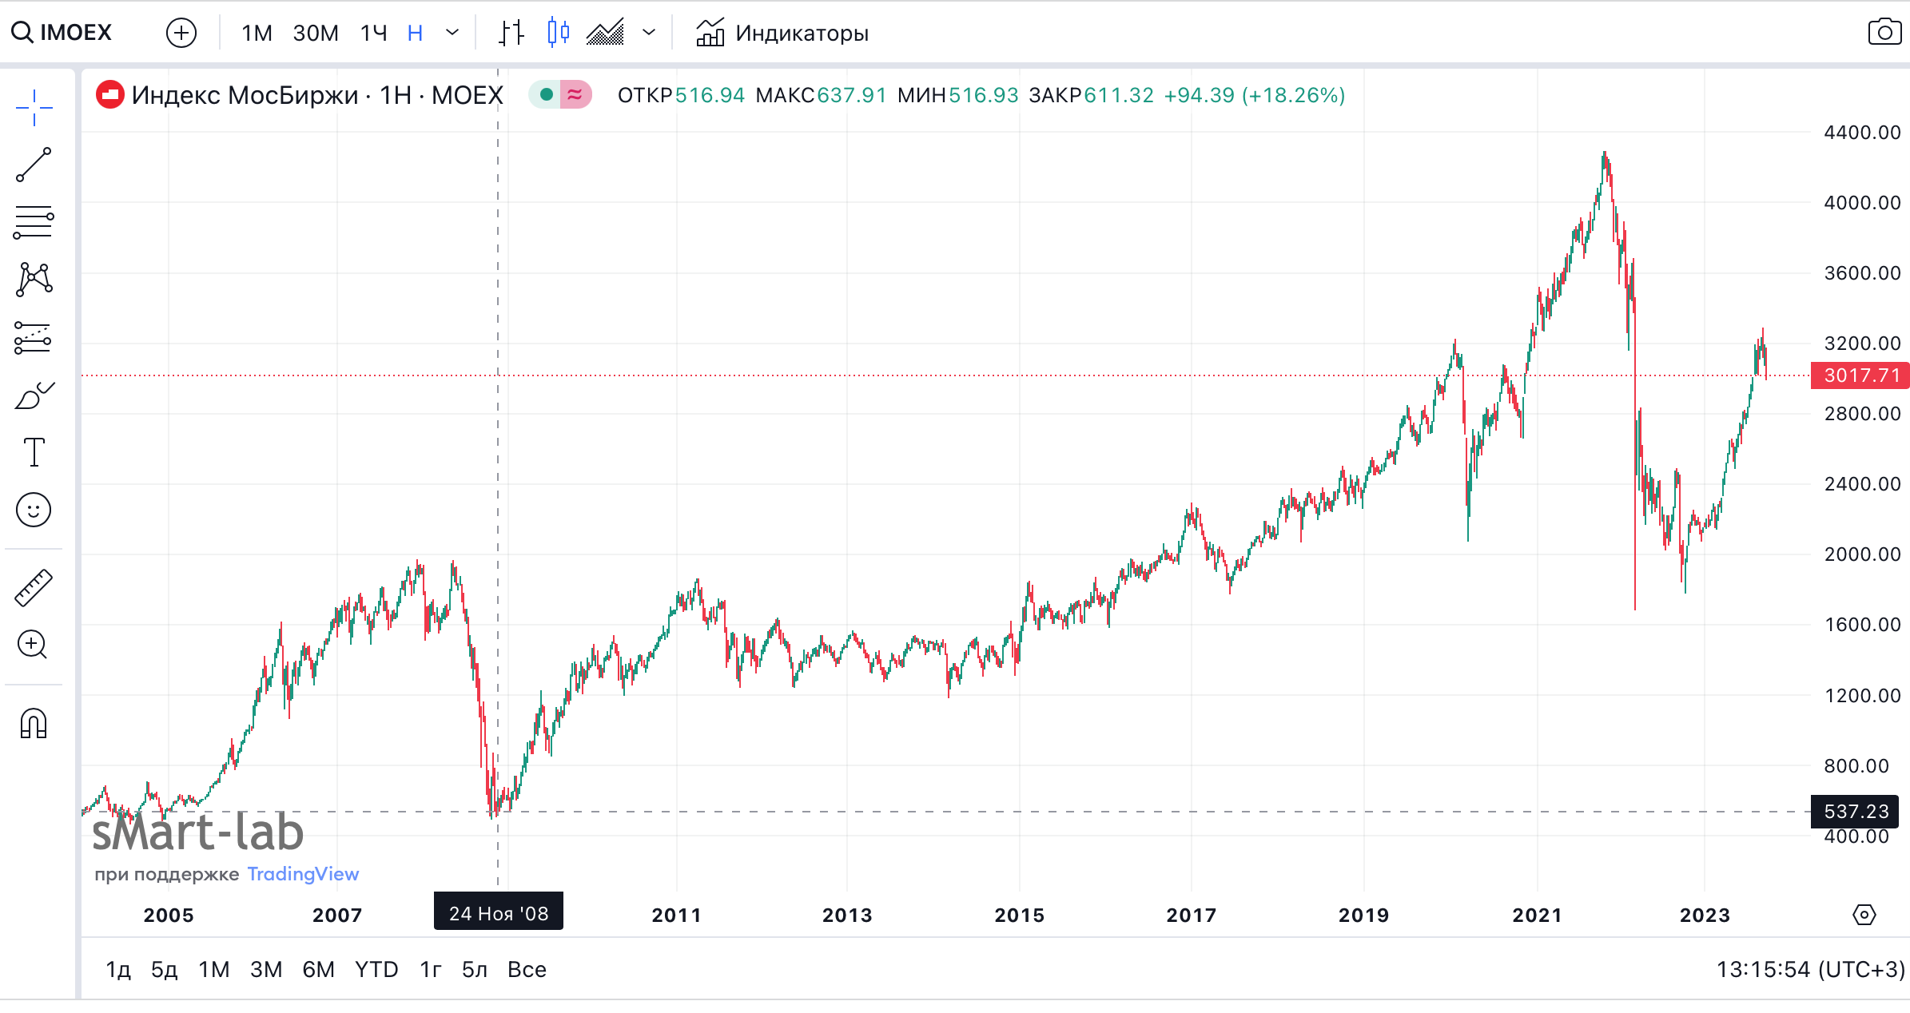Select the 1М timeframe

[257, 33]
